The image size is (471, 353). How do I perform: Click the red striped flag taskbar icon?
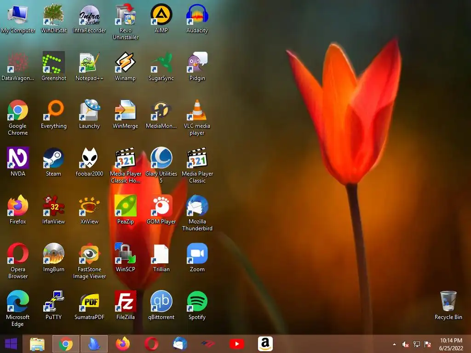[208, 344]
